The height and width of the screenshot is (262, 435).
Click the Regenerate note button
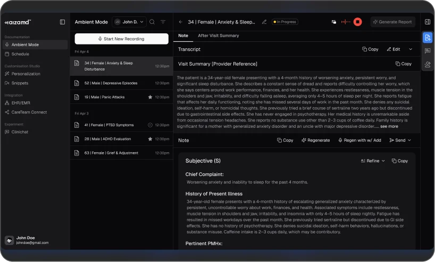316,141
